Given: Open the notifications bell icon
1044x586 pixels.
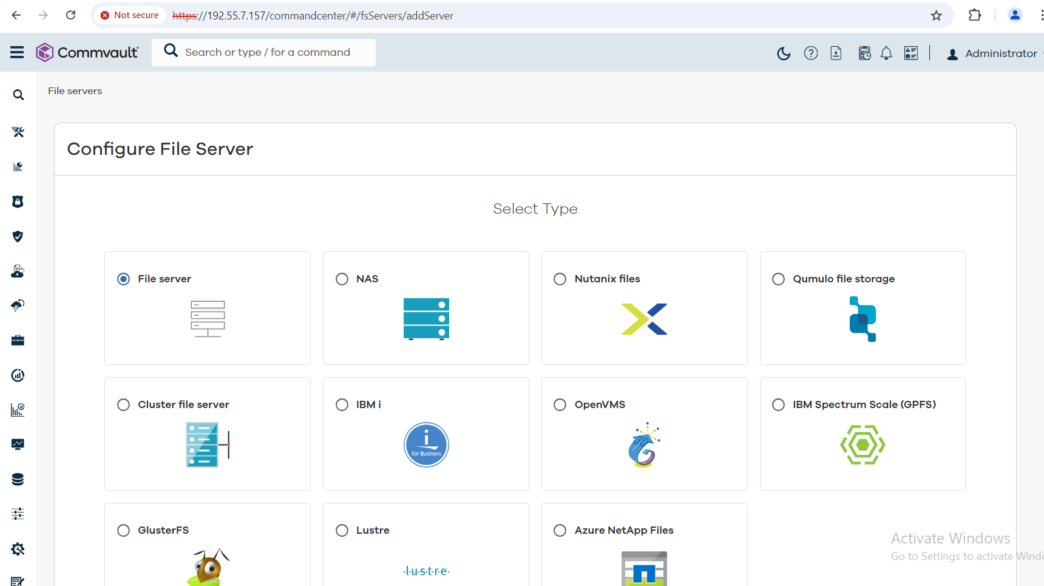Looking at the screenshot, I should pyautogui.click(x=886, y=53).
